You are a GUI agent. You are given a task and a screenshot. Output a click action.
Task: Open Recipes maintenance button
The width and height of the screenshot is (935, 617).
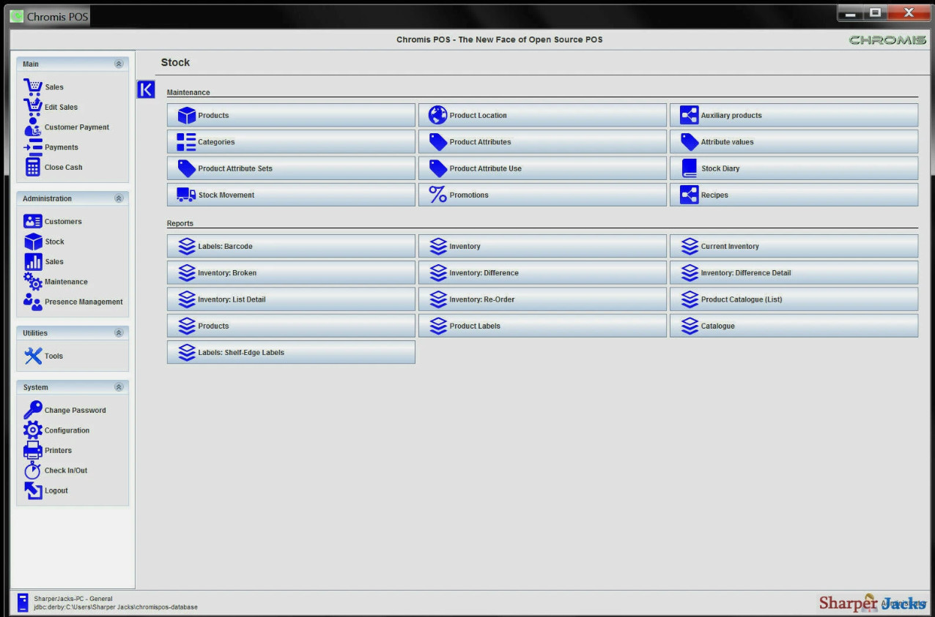[794, 195]
